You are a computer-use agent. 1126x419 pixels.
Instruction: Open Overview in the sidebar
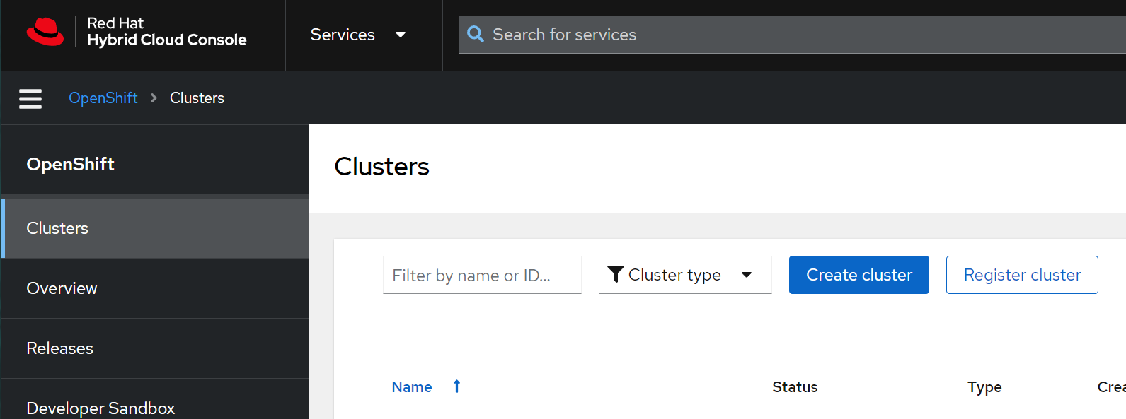coord(154,288)
